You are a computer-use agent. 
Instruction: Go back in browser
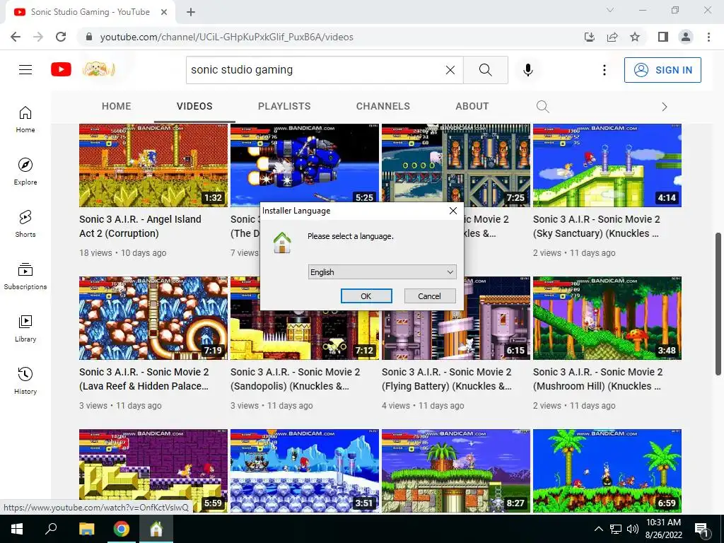coord(16,37)
